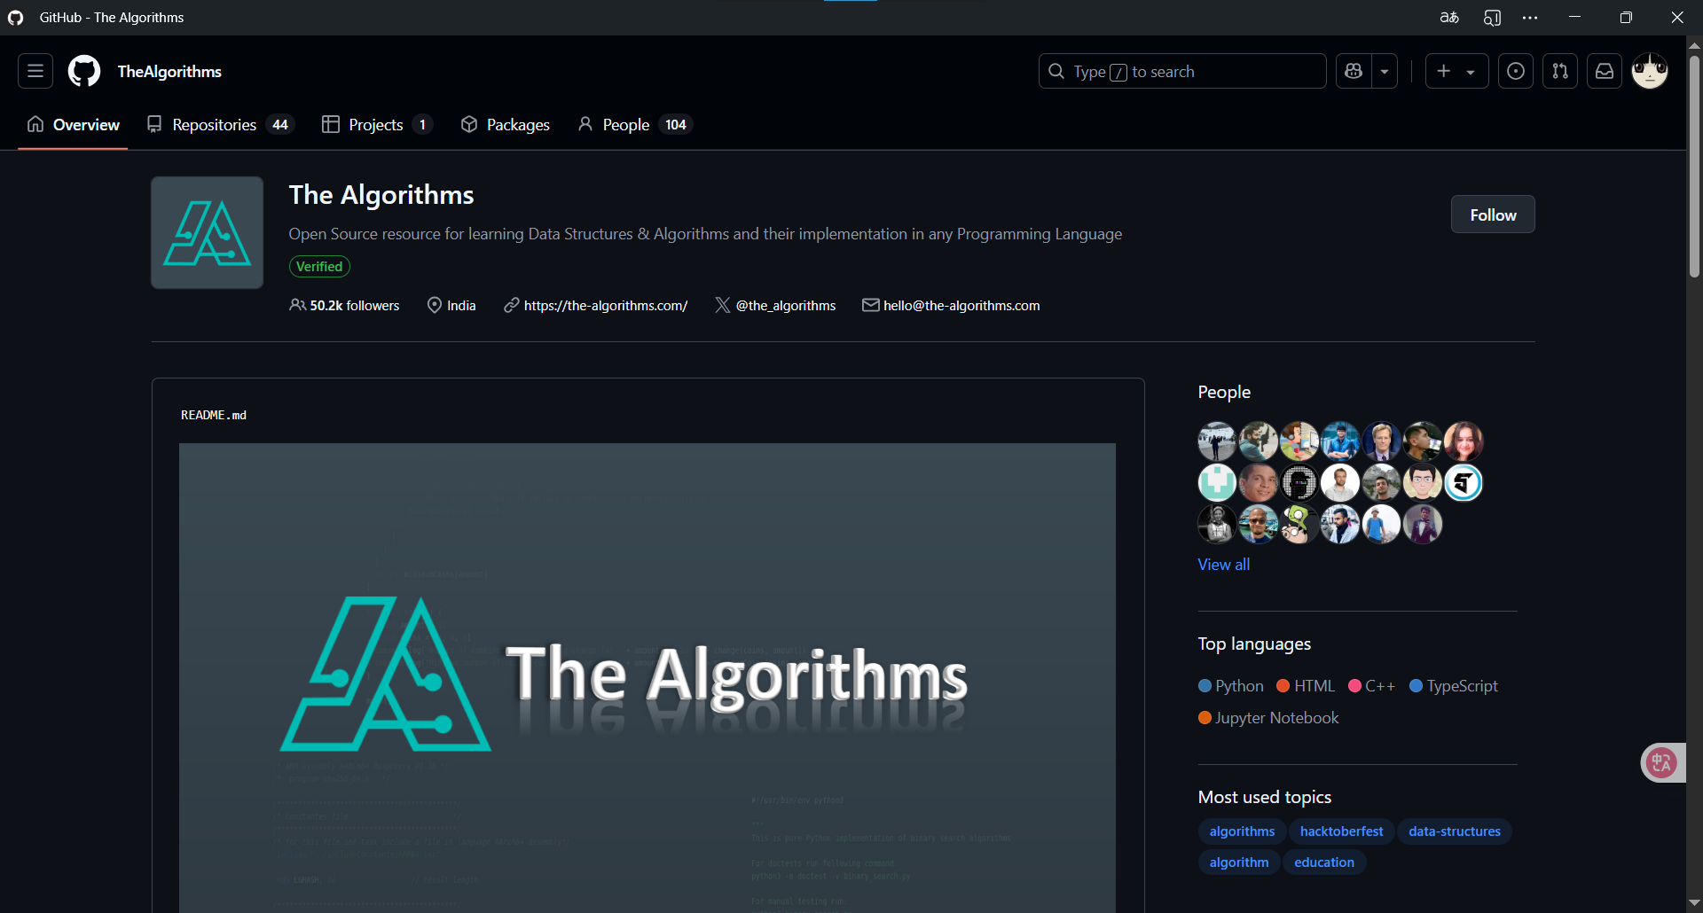Open the https://the-algorithms.com/ website link
1703x913 pixels.
point(606,305)
